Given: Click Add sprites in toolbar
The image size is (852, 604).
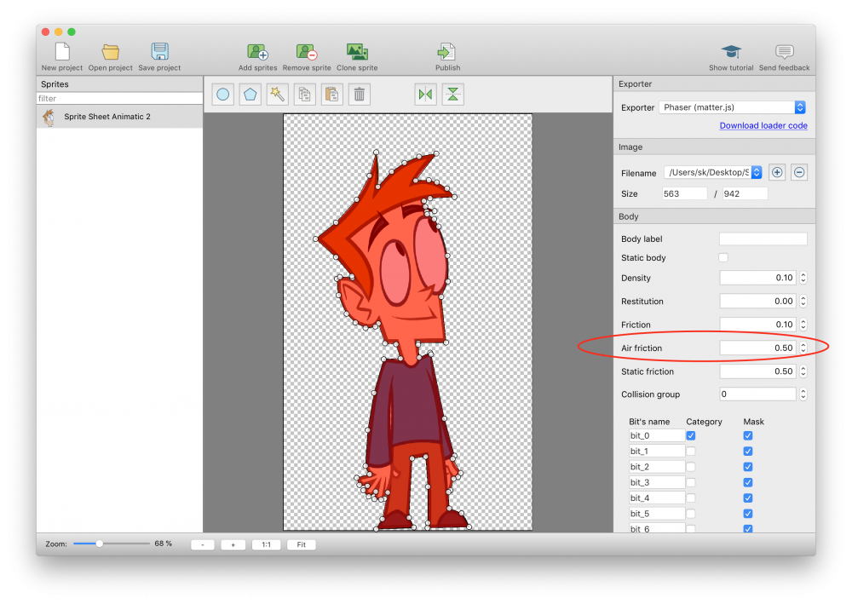Looking at the screenshot, I should 257,57.
